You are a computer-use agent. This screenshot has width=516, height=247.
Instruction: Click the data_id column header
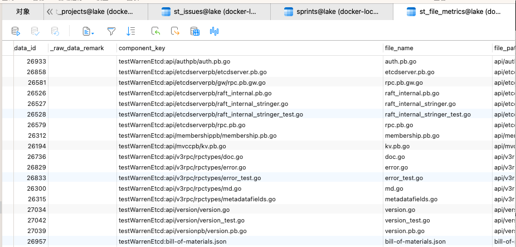point(31,48)
